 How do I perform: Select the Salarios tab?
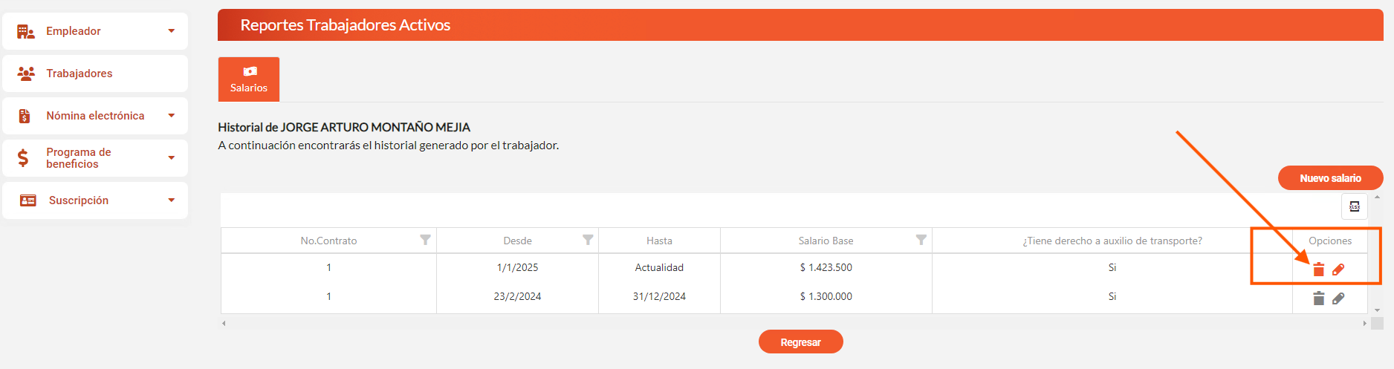(x=249, y=79)
